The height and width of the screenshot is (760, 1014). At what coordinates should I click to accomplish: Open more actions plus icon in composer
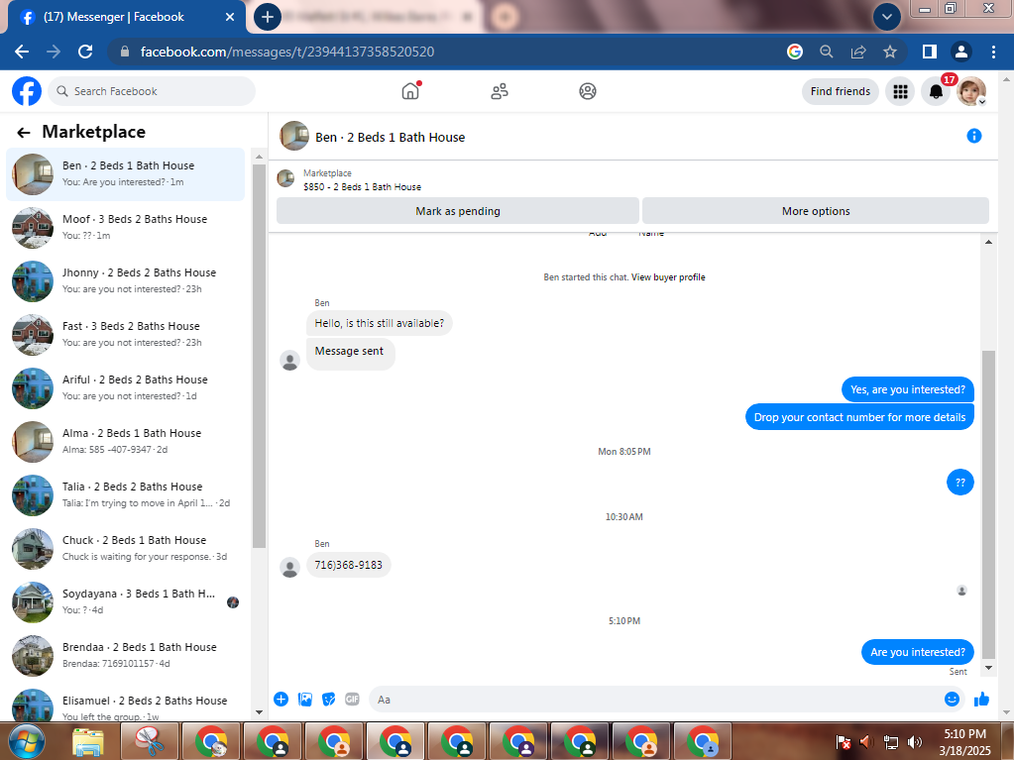click(x=281, y=699)
